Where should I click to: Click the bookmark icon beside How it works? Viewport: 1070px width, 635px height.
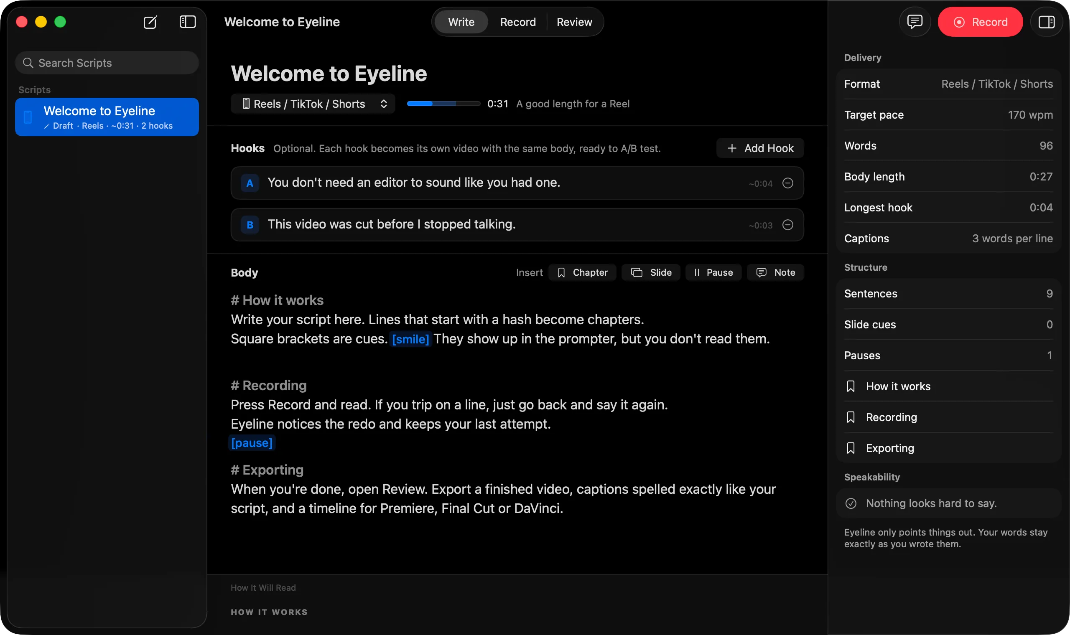pos(851,386)
